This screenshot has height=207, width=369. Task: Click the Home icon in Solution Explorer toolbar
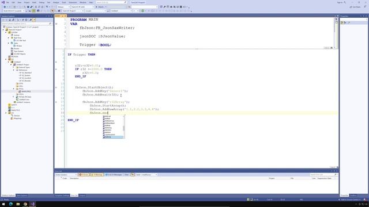[x=10, y=20]
